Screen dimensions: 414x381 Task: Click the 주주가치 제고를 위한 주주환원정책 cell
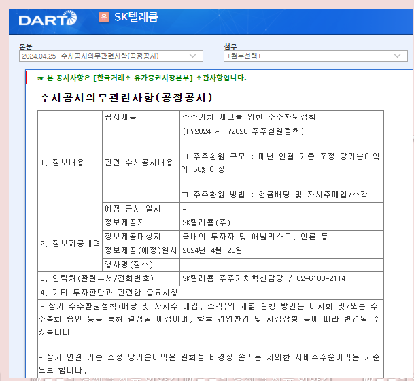(x=281, y=118)
